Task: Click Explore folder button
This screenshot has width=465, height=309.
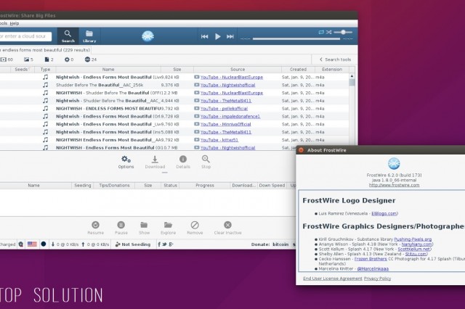Action: pyautogui.click(x=168, y=228)
